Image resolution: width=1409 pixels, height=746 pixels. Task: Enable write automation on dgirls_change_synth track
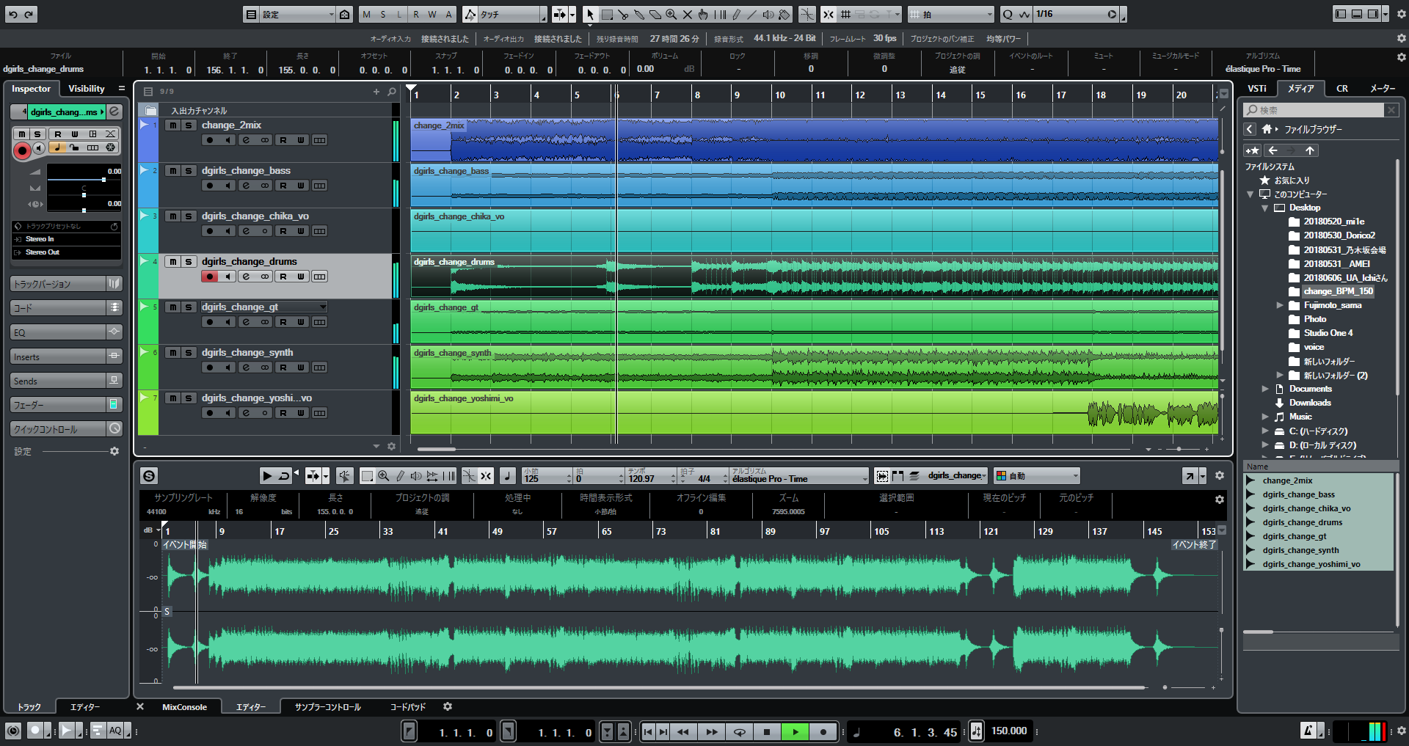coord(301,367)
